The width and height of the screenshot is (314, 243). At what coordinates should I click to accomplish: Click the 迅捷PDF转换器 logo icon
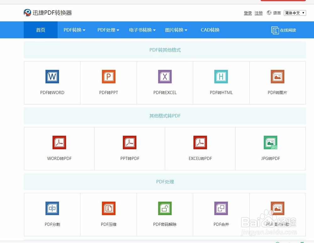coord(27,13)
